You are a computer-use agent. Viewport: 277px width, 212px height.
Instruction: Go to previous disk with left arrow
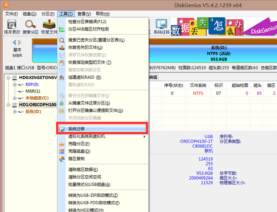click(x=14, y=42)
